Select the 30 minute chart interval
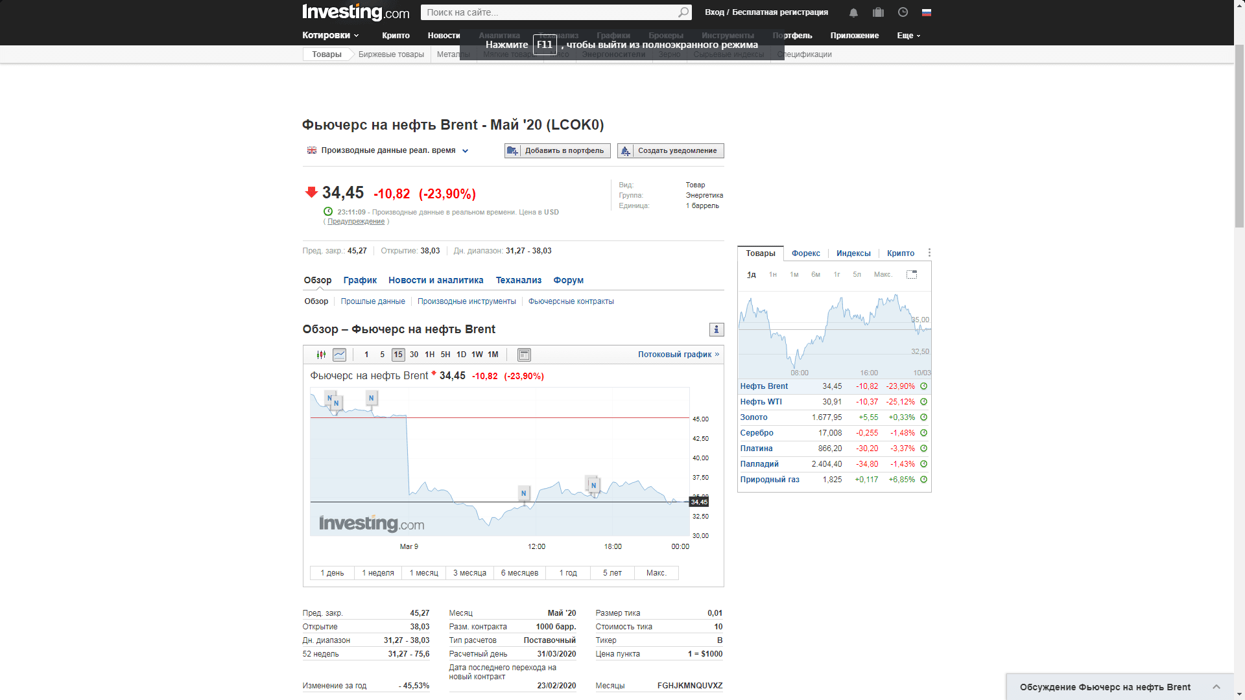Viewport: 1245px width, 700px height. [414, 355]
